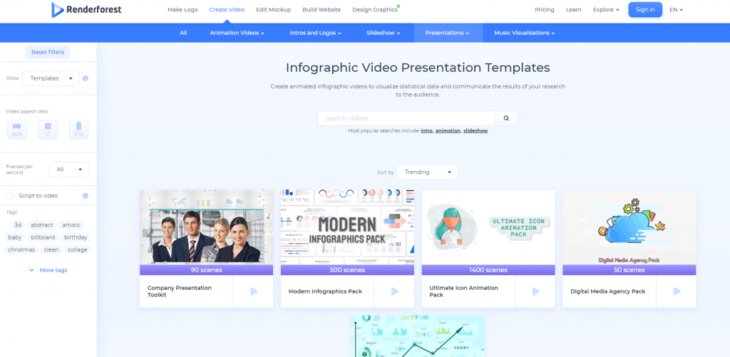Click the Renderforest logo icon
The image size is (730, 357).
[x=58, y=9]
